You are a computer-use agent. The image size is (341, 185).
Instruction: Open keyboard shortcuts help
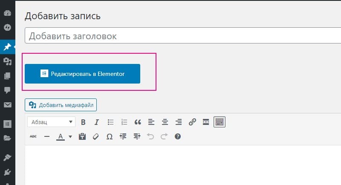pyautogui.click(x=178, y=136)
